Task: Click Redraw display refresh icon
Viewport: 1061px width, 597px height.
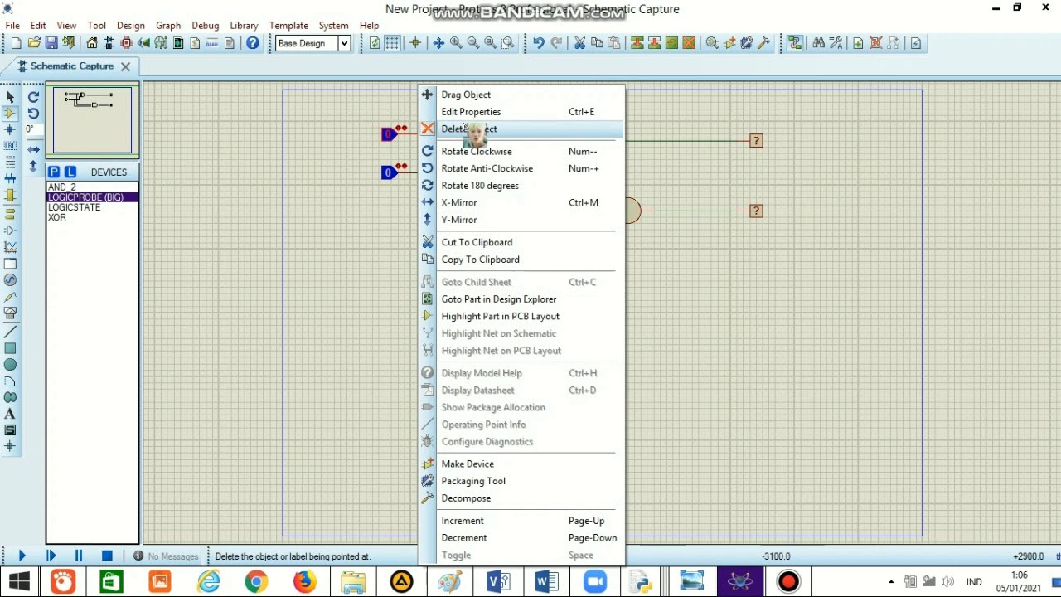Action: point(375,43)
